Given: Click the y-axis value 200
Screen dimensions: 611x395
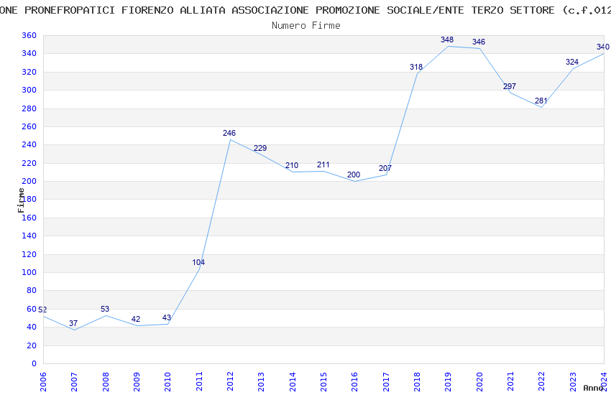Looking at the screenshot, I should point(29,181).
